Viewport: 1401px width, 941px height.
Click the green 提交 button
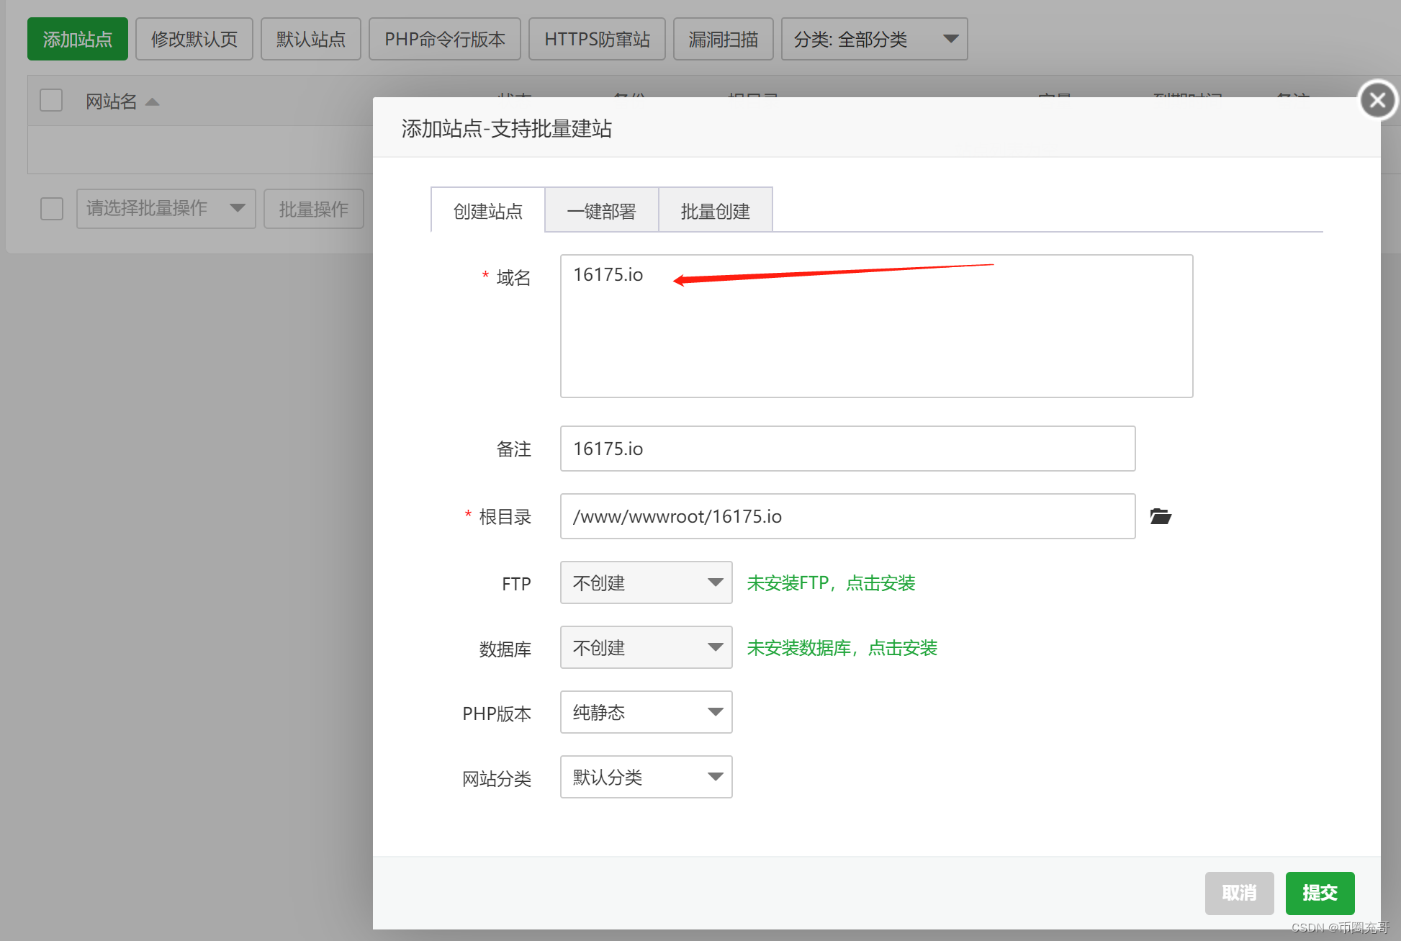click(1319, 893)
